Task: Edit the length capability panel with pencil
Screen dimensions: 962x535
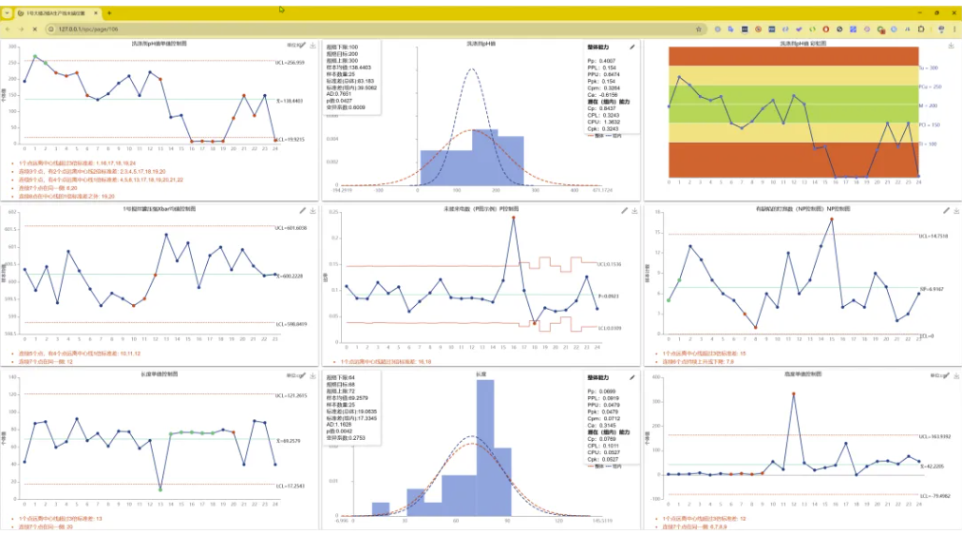Action: pos(632,376)
